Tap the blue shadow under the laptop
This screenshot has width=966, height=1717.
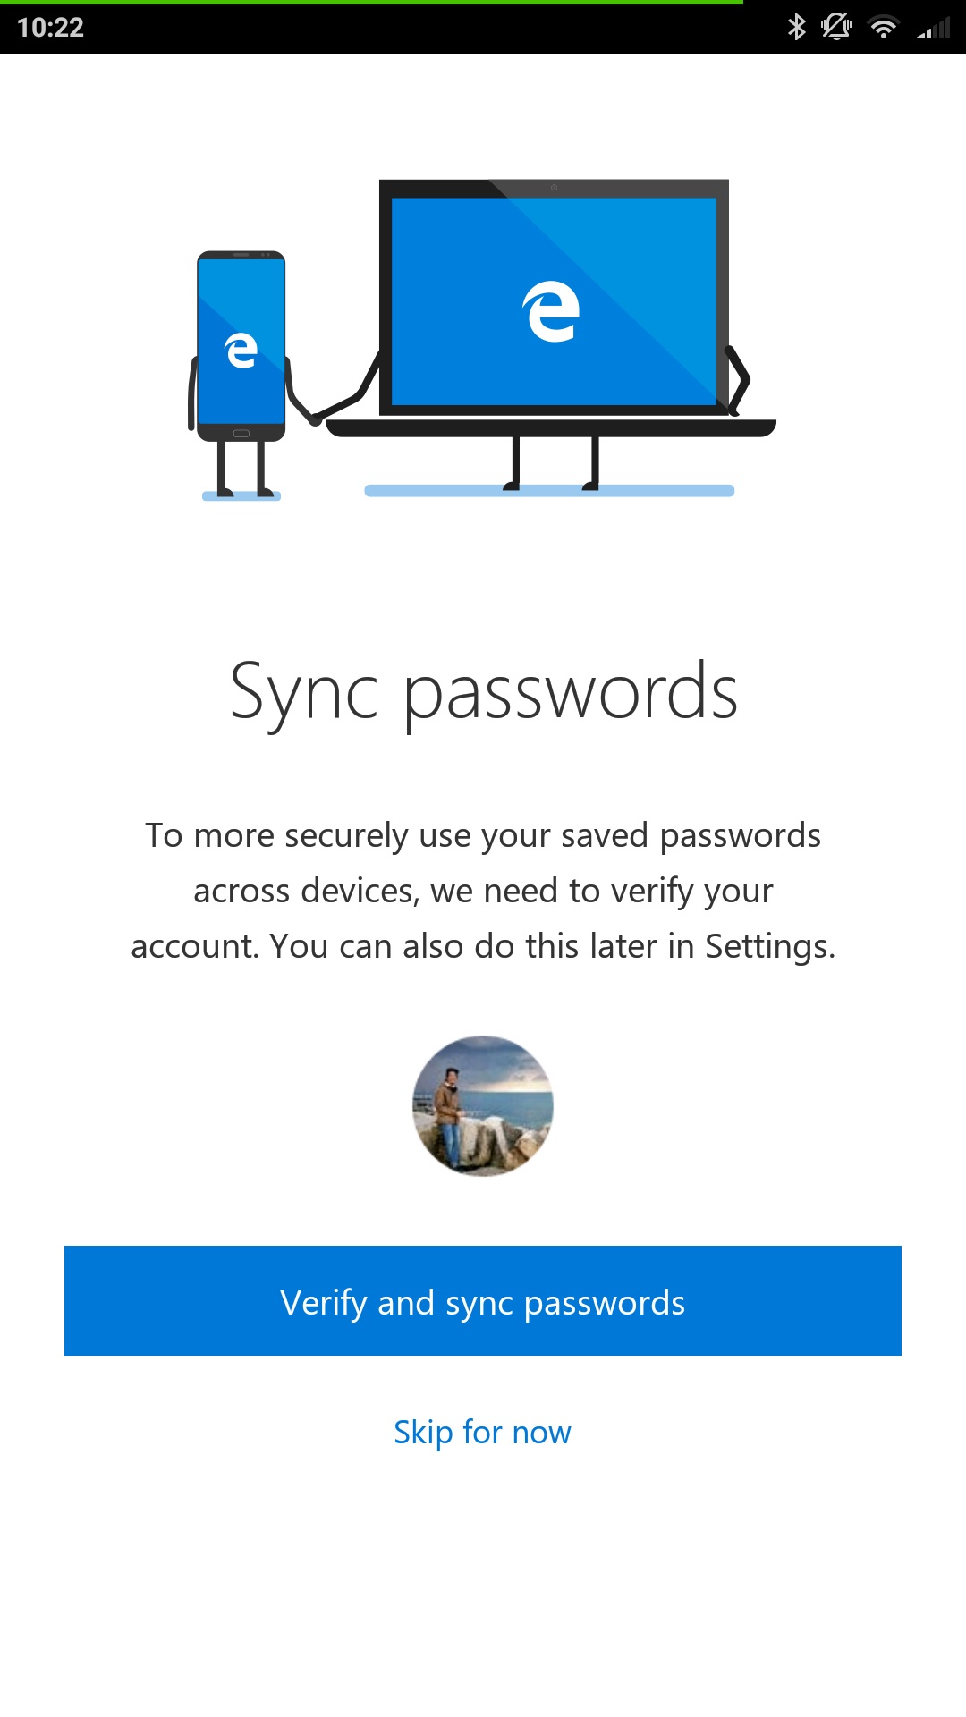click(x=549, y=491)
